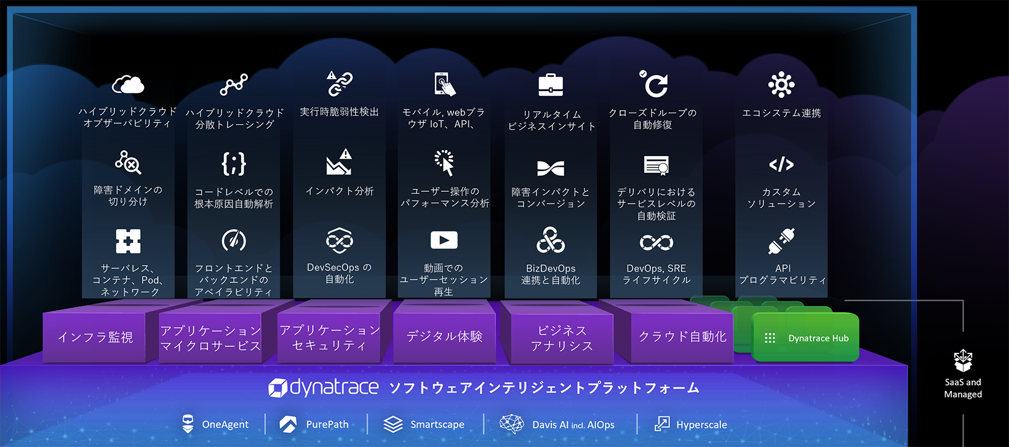Click the DevOps SRE infinity loop icon
The width and height of the screenshot is (1009, 447).
pos(656,242)
